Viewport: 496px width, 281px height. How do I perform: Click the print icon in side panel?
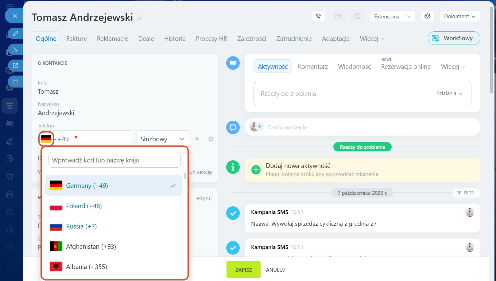pyautogui.click(x=15, y=82)
